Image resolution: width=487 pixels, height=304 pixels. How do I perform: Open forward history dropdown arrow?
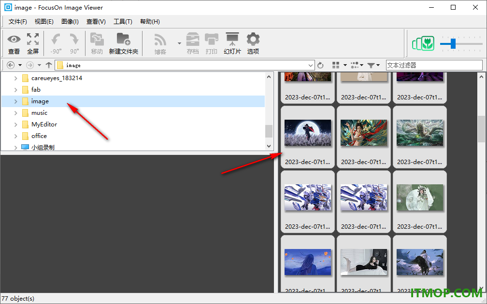point(39,65)
